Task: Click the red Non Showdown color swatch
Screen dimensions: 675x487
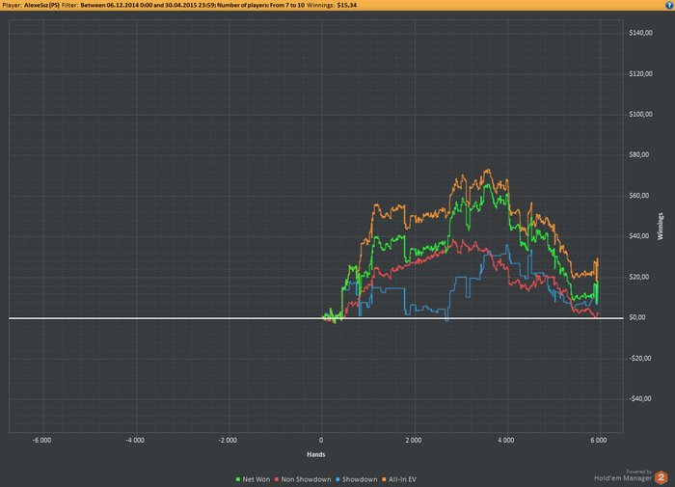Action: (277, 479)
